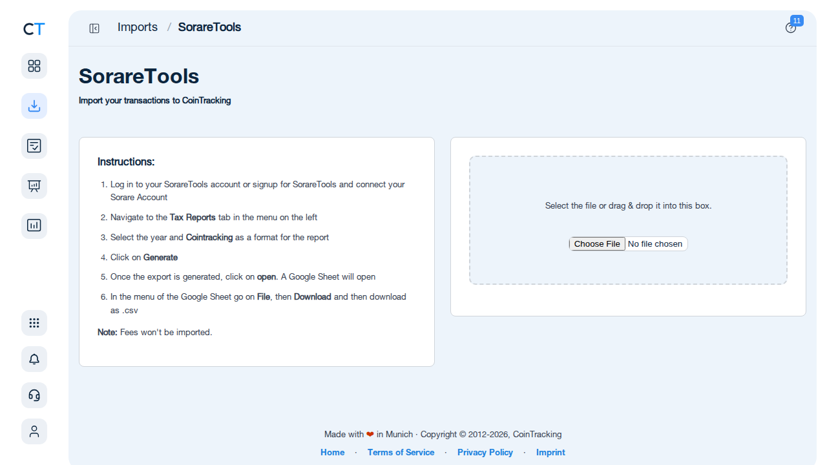This screenshot has width=827, height=465.
Task: Collapse the sidebar with the panel toggle icon
Action: (x=94, y=28)
